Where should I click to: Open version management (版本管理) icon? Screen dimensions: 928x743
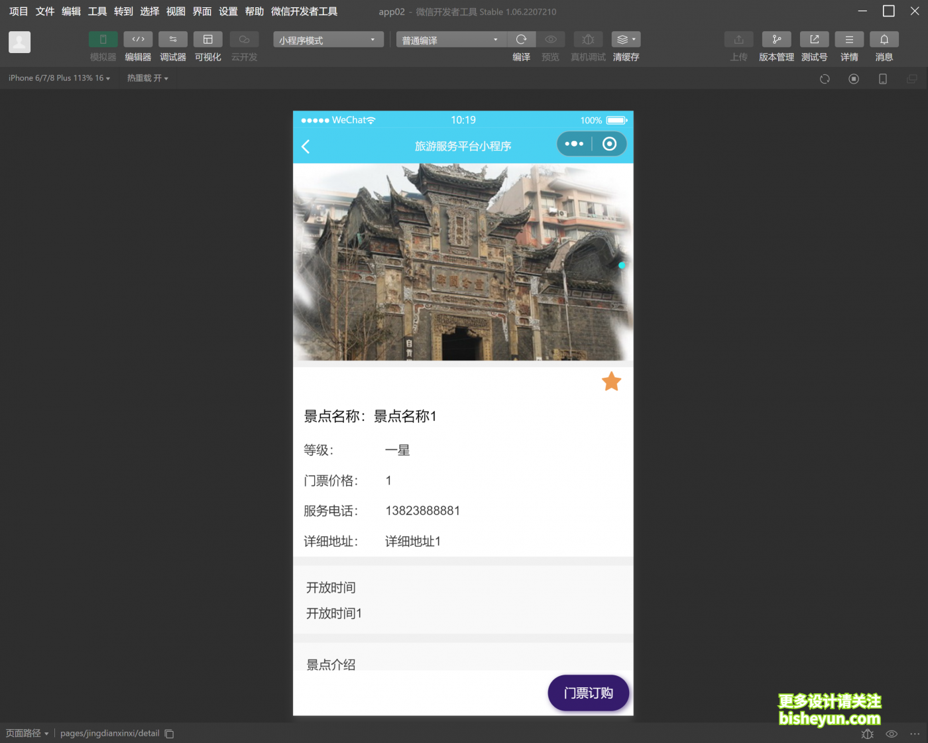click(776, 40)
